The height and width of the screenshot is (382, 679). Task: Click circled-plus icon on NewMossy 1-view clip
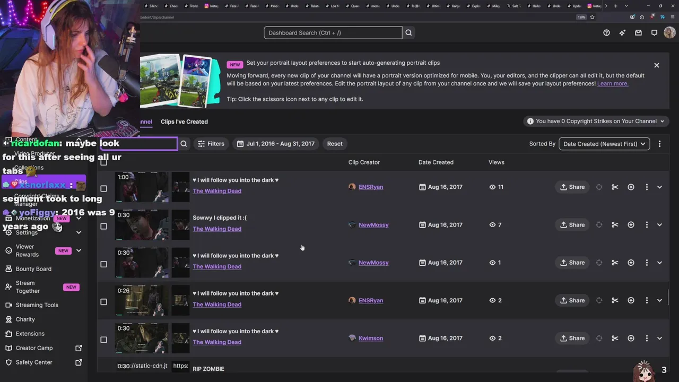coord(631,263)
